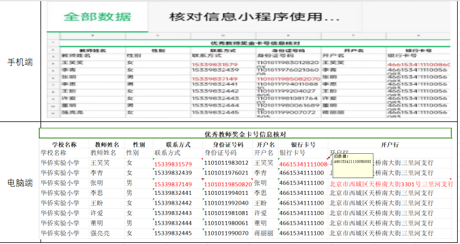
Task: Select red 15339837149 in the 电脑端 table
Action: click(x=173, y=184)
